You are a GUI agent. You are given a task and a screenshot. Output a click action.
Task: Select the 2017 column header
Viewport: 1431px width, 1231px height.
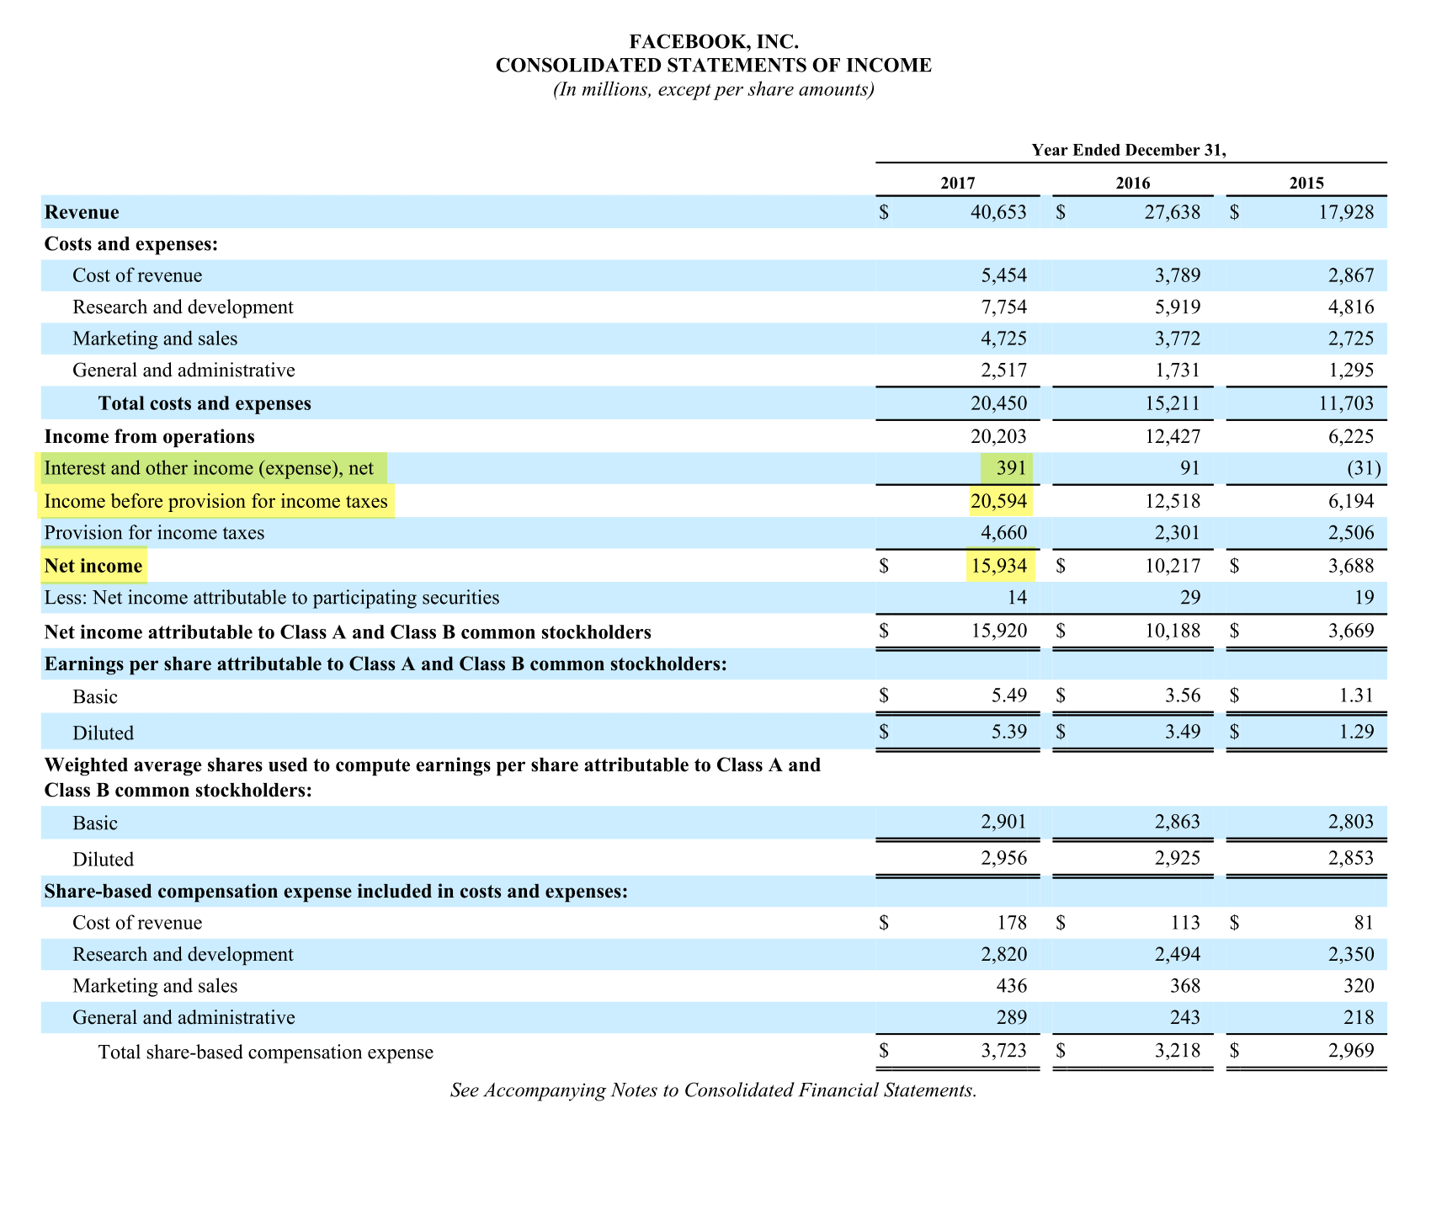pyautogui.click(x=958, y=183)
